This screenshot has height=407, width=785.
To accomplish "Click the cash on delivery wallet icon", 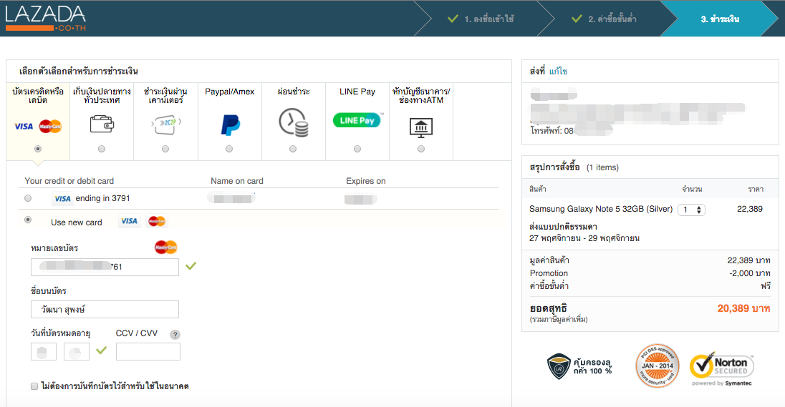I will 101,124.
